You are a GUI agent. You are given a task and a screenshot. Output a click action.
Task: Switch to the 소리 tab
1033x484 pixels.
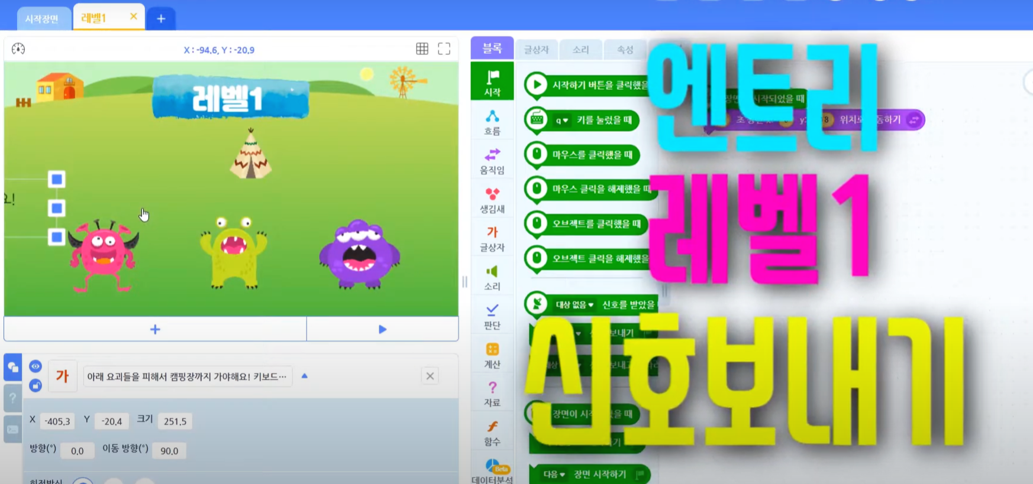pyautogui.click(x=581, y=50)
